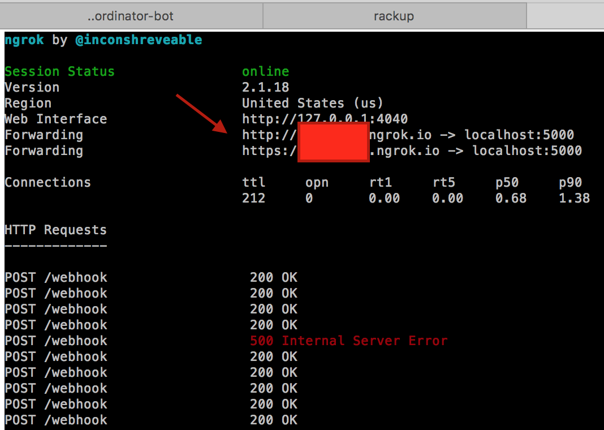
Task: Click localhost:5000 on the http forwarding line
Action: click(519, 135)
